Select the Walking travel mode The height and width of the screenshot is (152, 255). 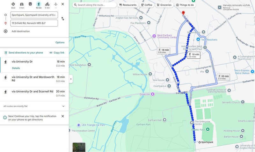(x=39, y=4)
